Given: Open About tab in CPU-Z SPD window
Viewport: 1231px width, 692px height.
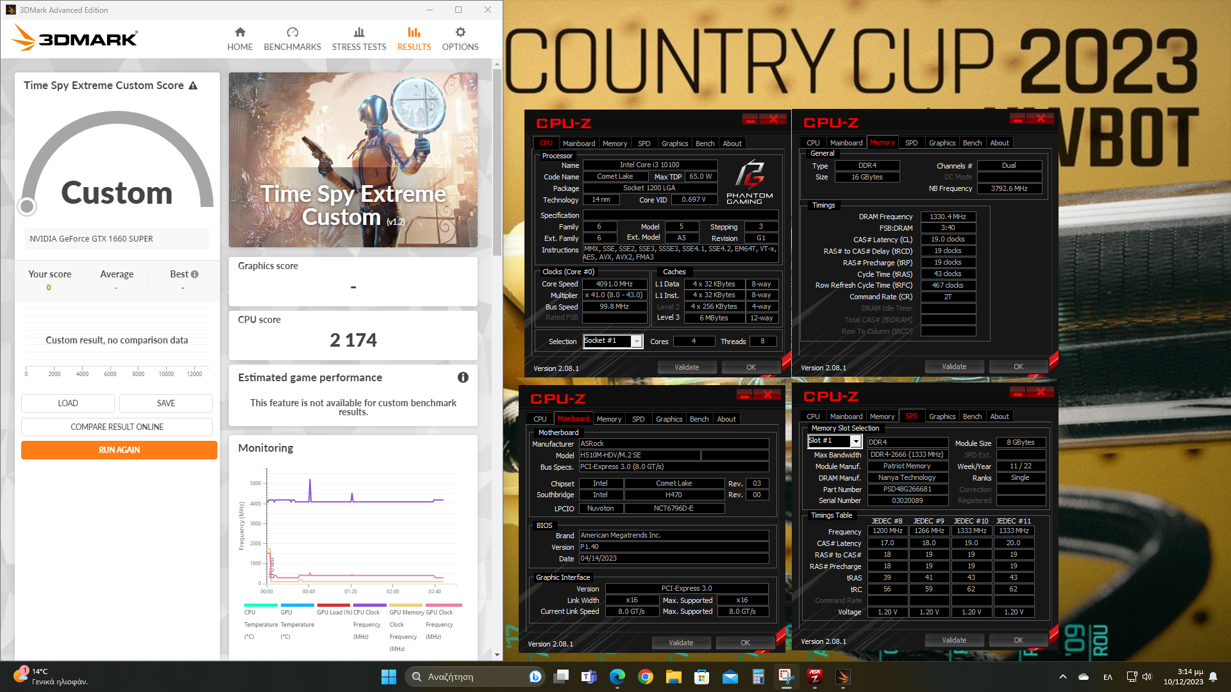Looking at the screenshot, I should (x=999, y=416).
